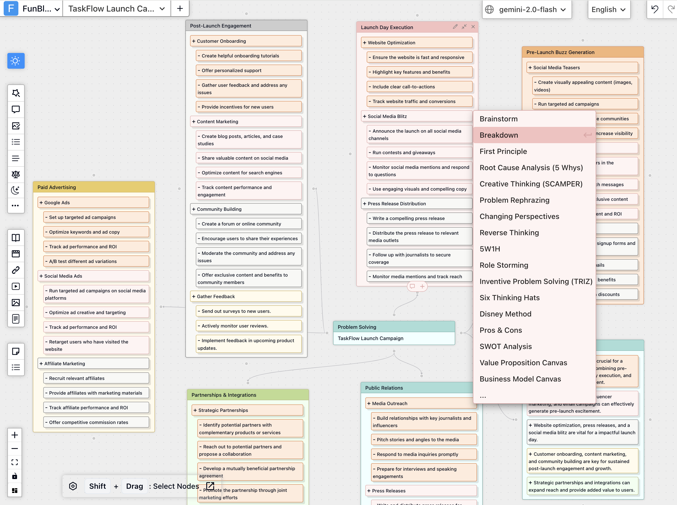Screen dimensions: 677x505
Task: Select the sticky note tool
Action: [x=16, y=351]
